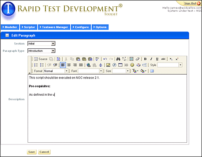Viewport: 202px width, 157px height.
Task: Click the Insert Image icon
Action: click(x=108, y=65)
